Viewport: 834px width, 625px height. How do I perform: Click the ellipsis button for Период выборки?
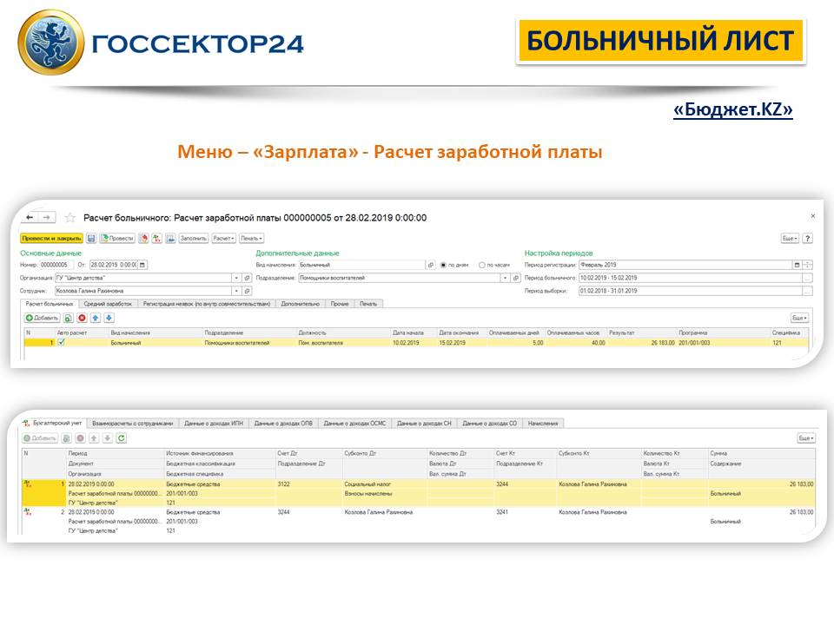coord(807,291)
